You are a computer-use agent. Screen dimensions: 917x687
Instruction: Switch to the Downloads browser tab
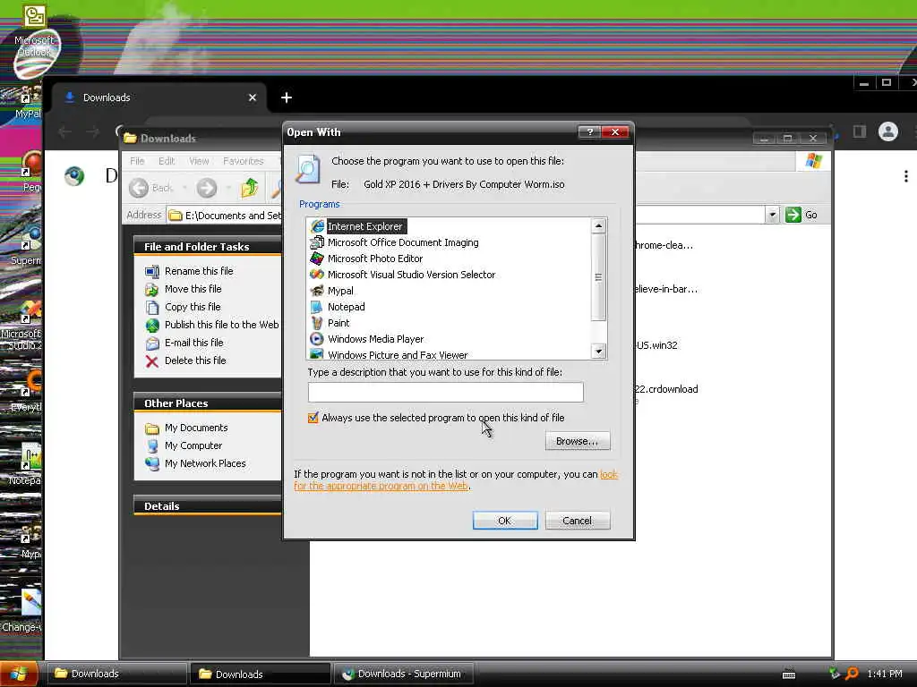(x=158, y=98)
